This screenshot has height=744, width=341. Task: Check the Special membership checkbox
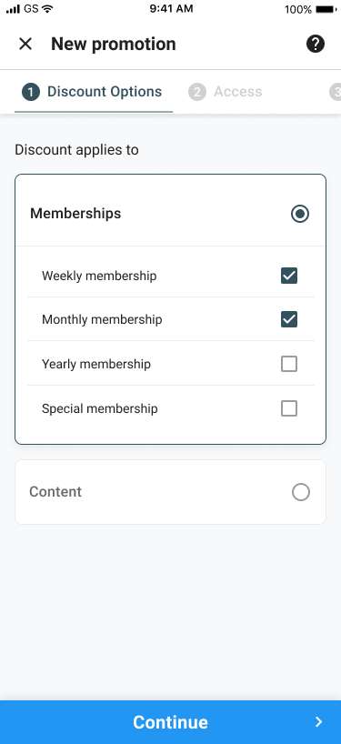(x=289, y=408)
